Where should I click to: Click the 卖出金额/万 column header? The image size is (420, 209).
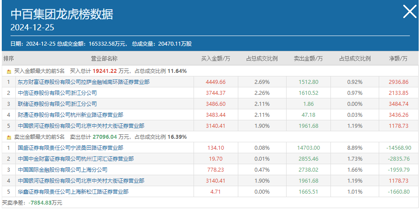(x=308, y=59)
